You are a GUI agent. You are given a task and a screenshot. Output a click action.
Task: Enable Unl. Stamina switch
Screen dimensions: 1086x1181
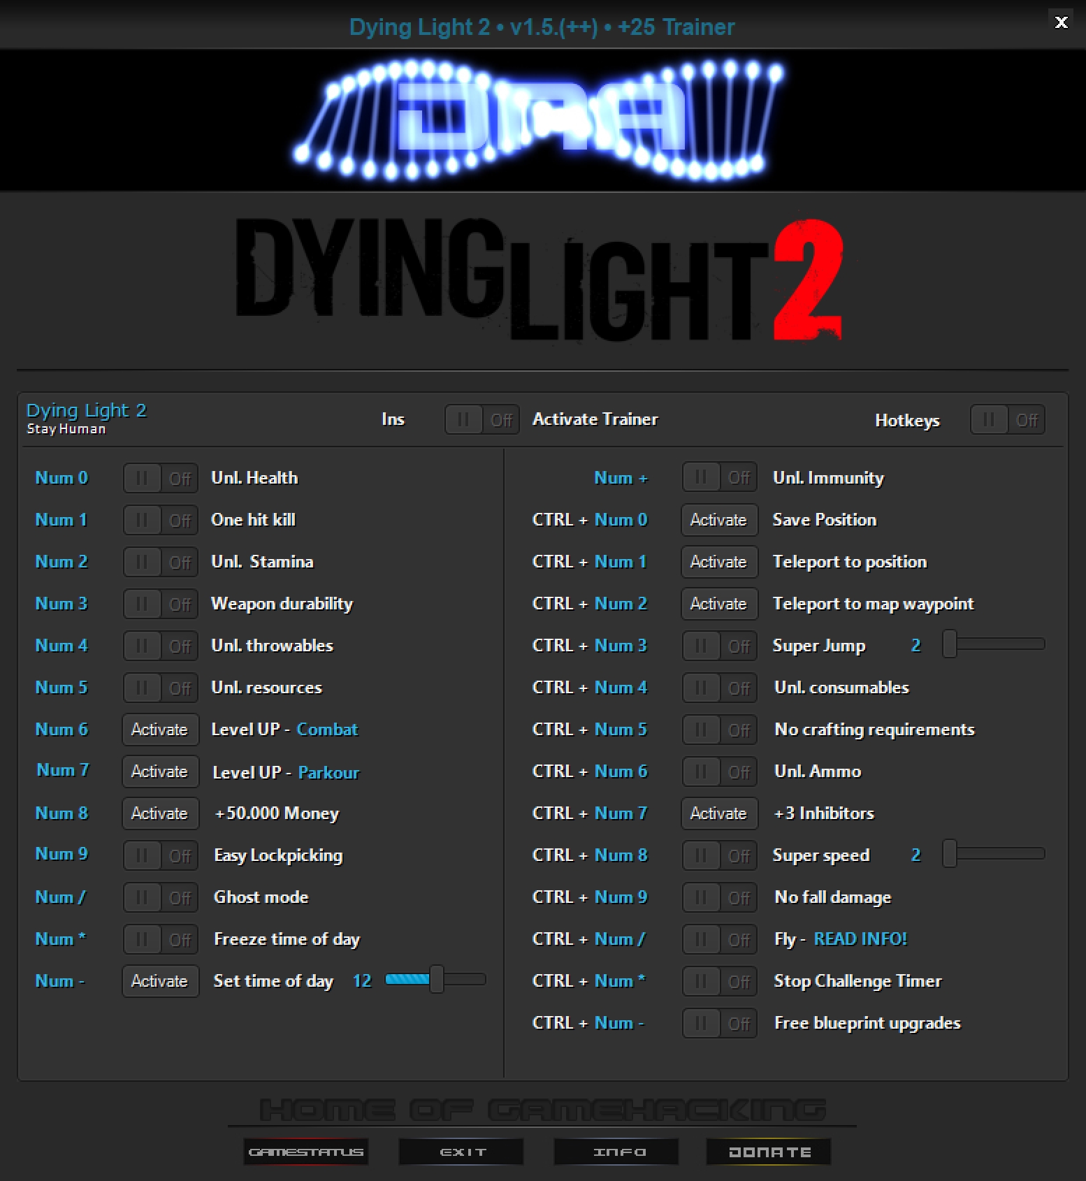point(161,563)
